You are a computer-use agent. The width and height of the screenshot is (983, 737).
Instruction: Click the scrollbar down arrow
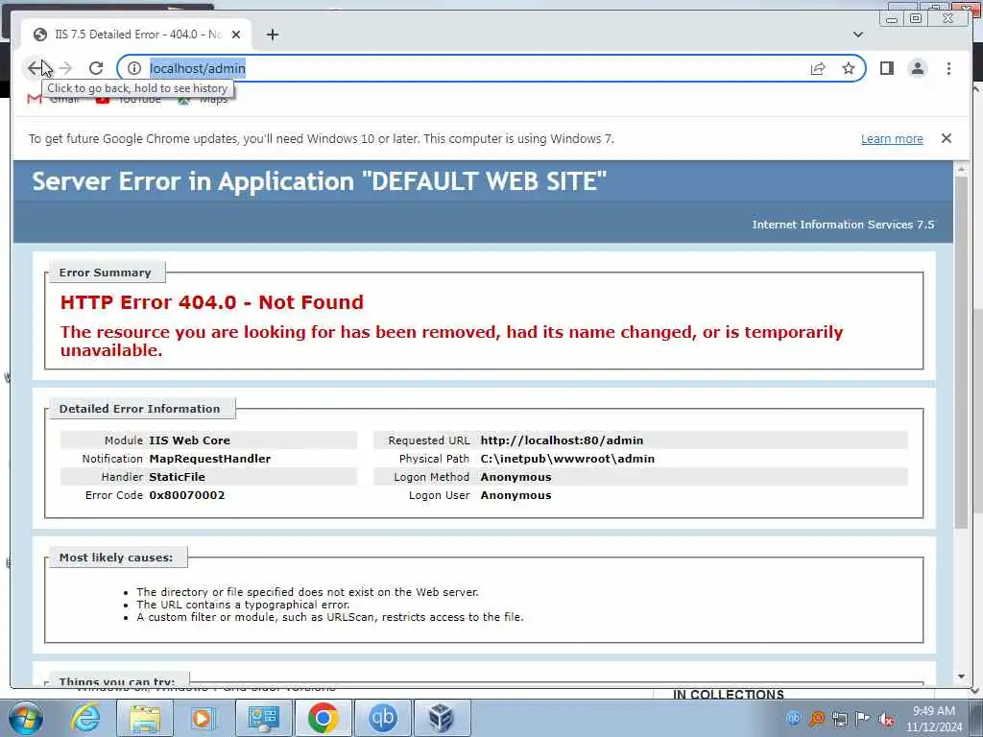click(961, 677)
